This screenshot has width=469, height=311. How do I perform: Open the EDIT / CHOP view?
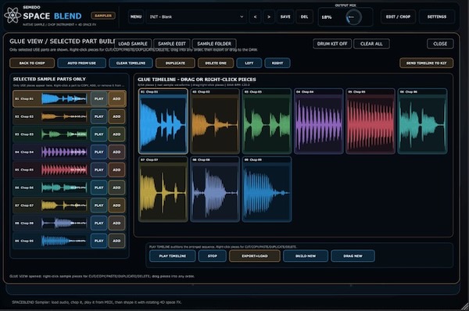pos(398,16)
